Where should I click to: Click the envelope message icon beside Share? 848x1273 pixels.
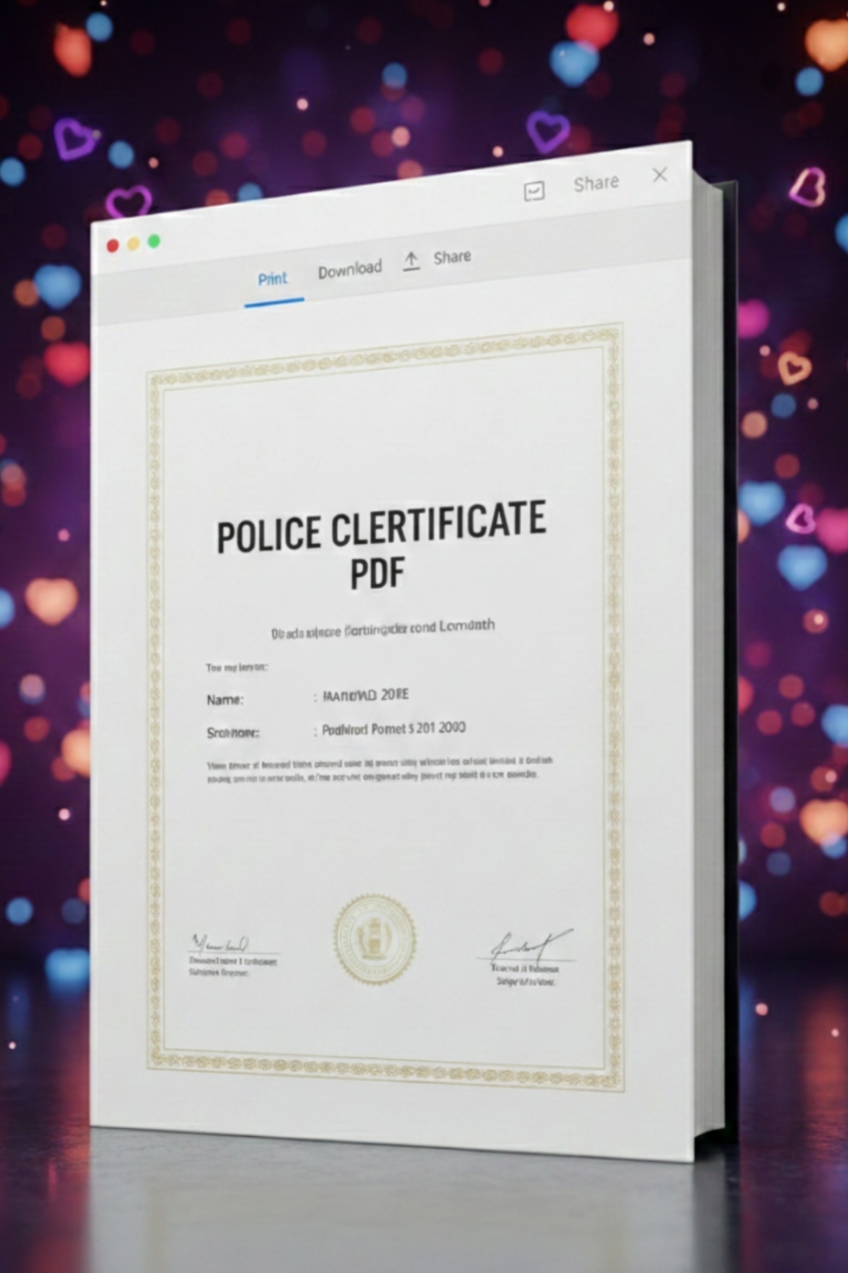click(534, 190)
